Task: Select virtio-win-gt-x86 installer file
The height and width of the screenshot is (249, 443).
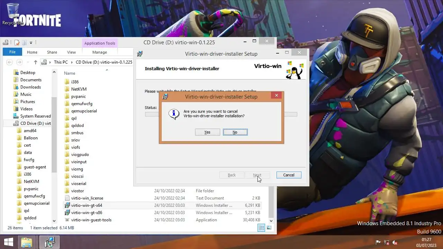Action: point(87,213)
